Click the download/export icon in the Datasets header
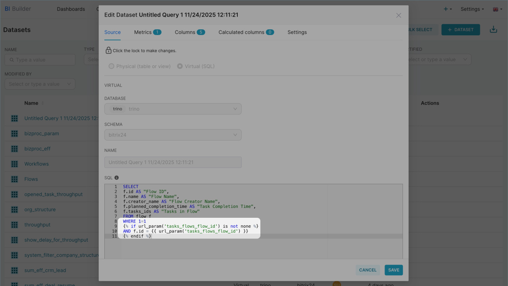 tap(493, 29)
